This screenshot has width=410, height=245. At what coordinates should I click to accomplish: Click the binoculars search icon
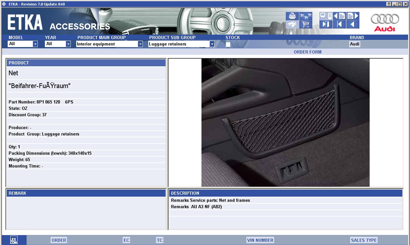tap(292, 24)
